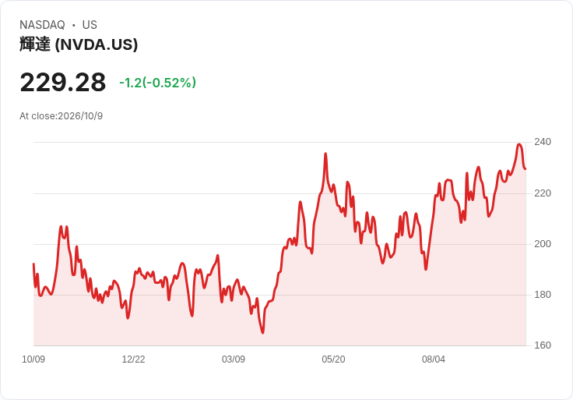Click the 220 y-axis price label
Viewport: 573px width, 400px height.
[x=543, y=193]
